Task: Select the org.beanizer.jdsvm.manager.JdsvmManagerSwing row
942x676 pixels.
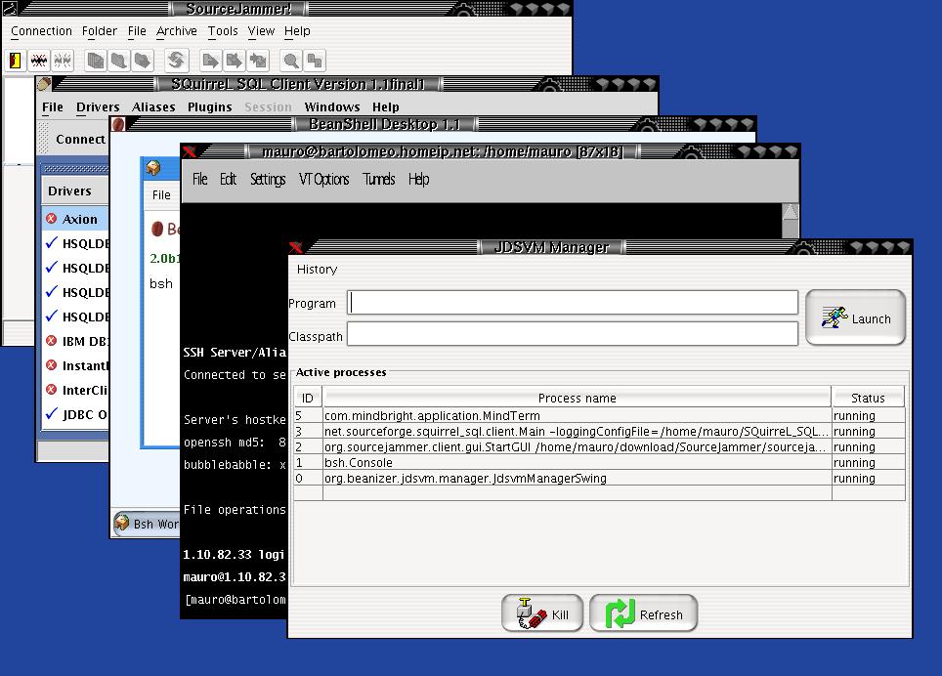Action: (600, 478)
